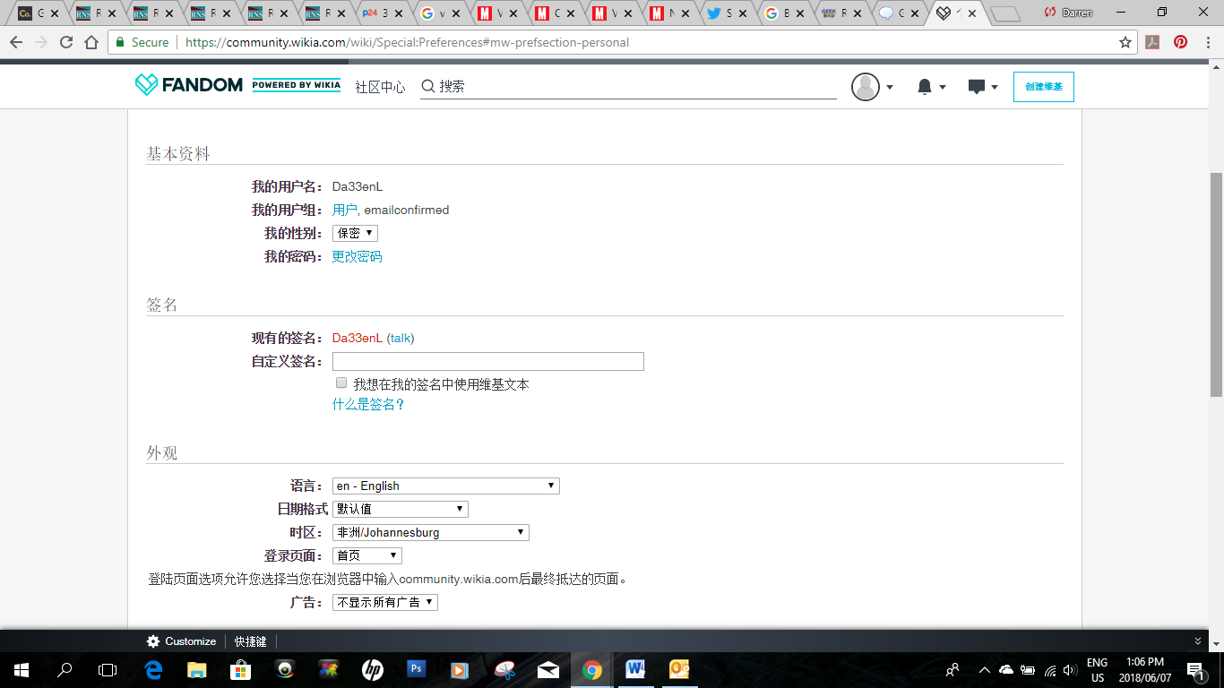Click the search magnifier icon in the header

point(428,86)
